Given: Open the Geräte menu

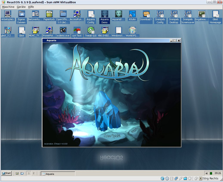Looking at the screenshot, I should pyautogui.click(x=21, y=7).
